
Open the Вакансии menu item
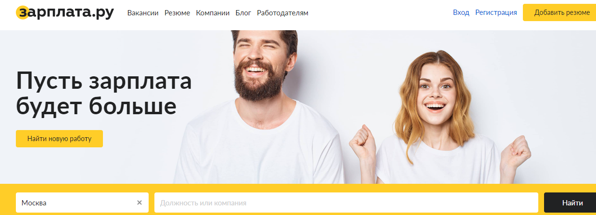143,13
